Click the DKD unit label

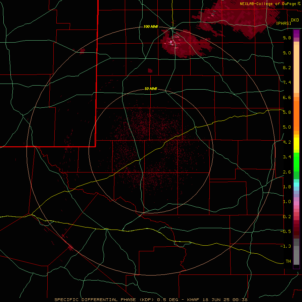tap(295, 20)
